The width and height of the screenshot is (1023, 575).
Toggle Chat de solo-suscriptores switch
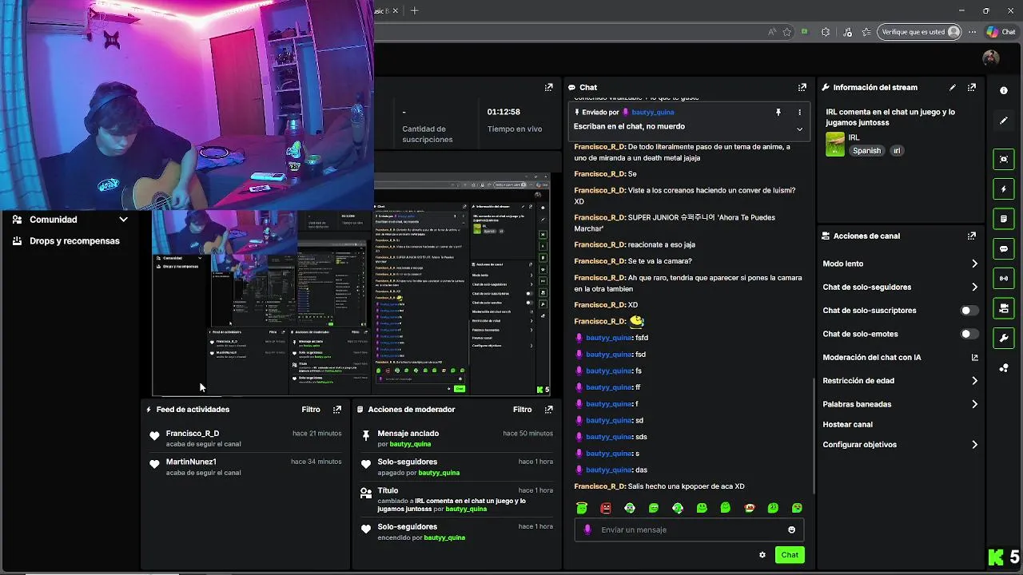tap(969, 311)
